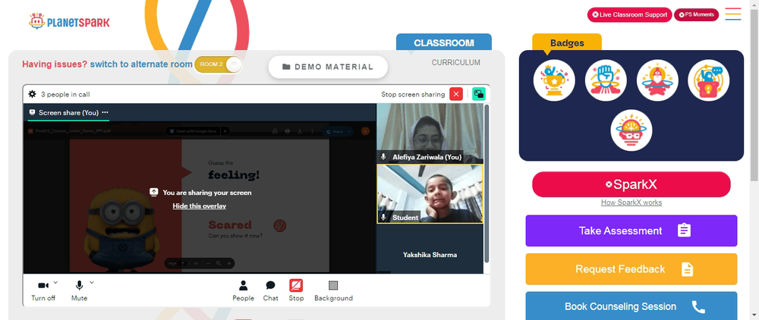The image size is (759, 320).
Task: Select the raised fist badge
Action: [x=606, y=80]
